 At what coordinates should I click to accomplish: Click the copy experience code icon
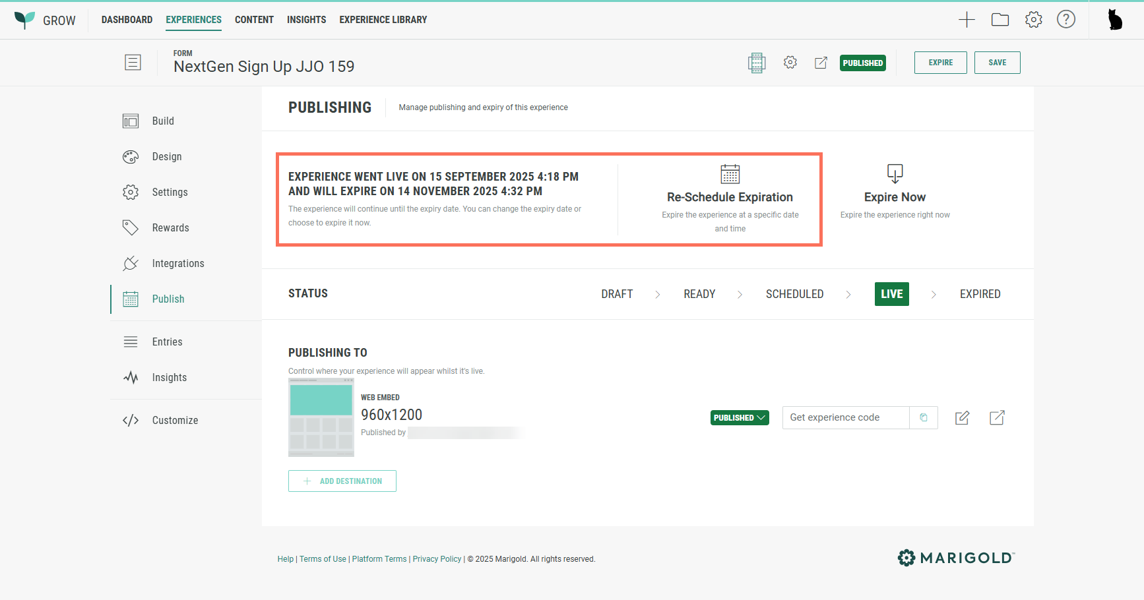tap(924, 417)
